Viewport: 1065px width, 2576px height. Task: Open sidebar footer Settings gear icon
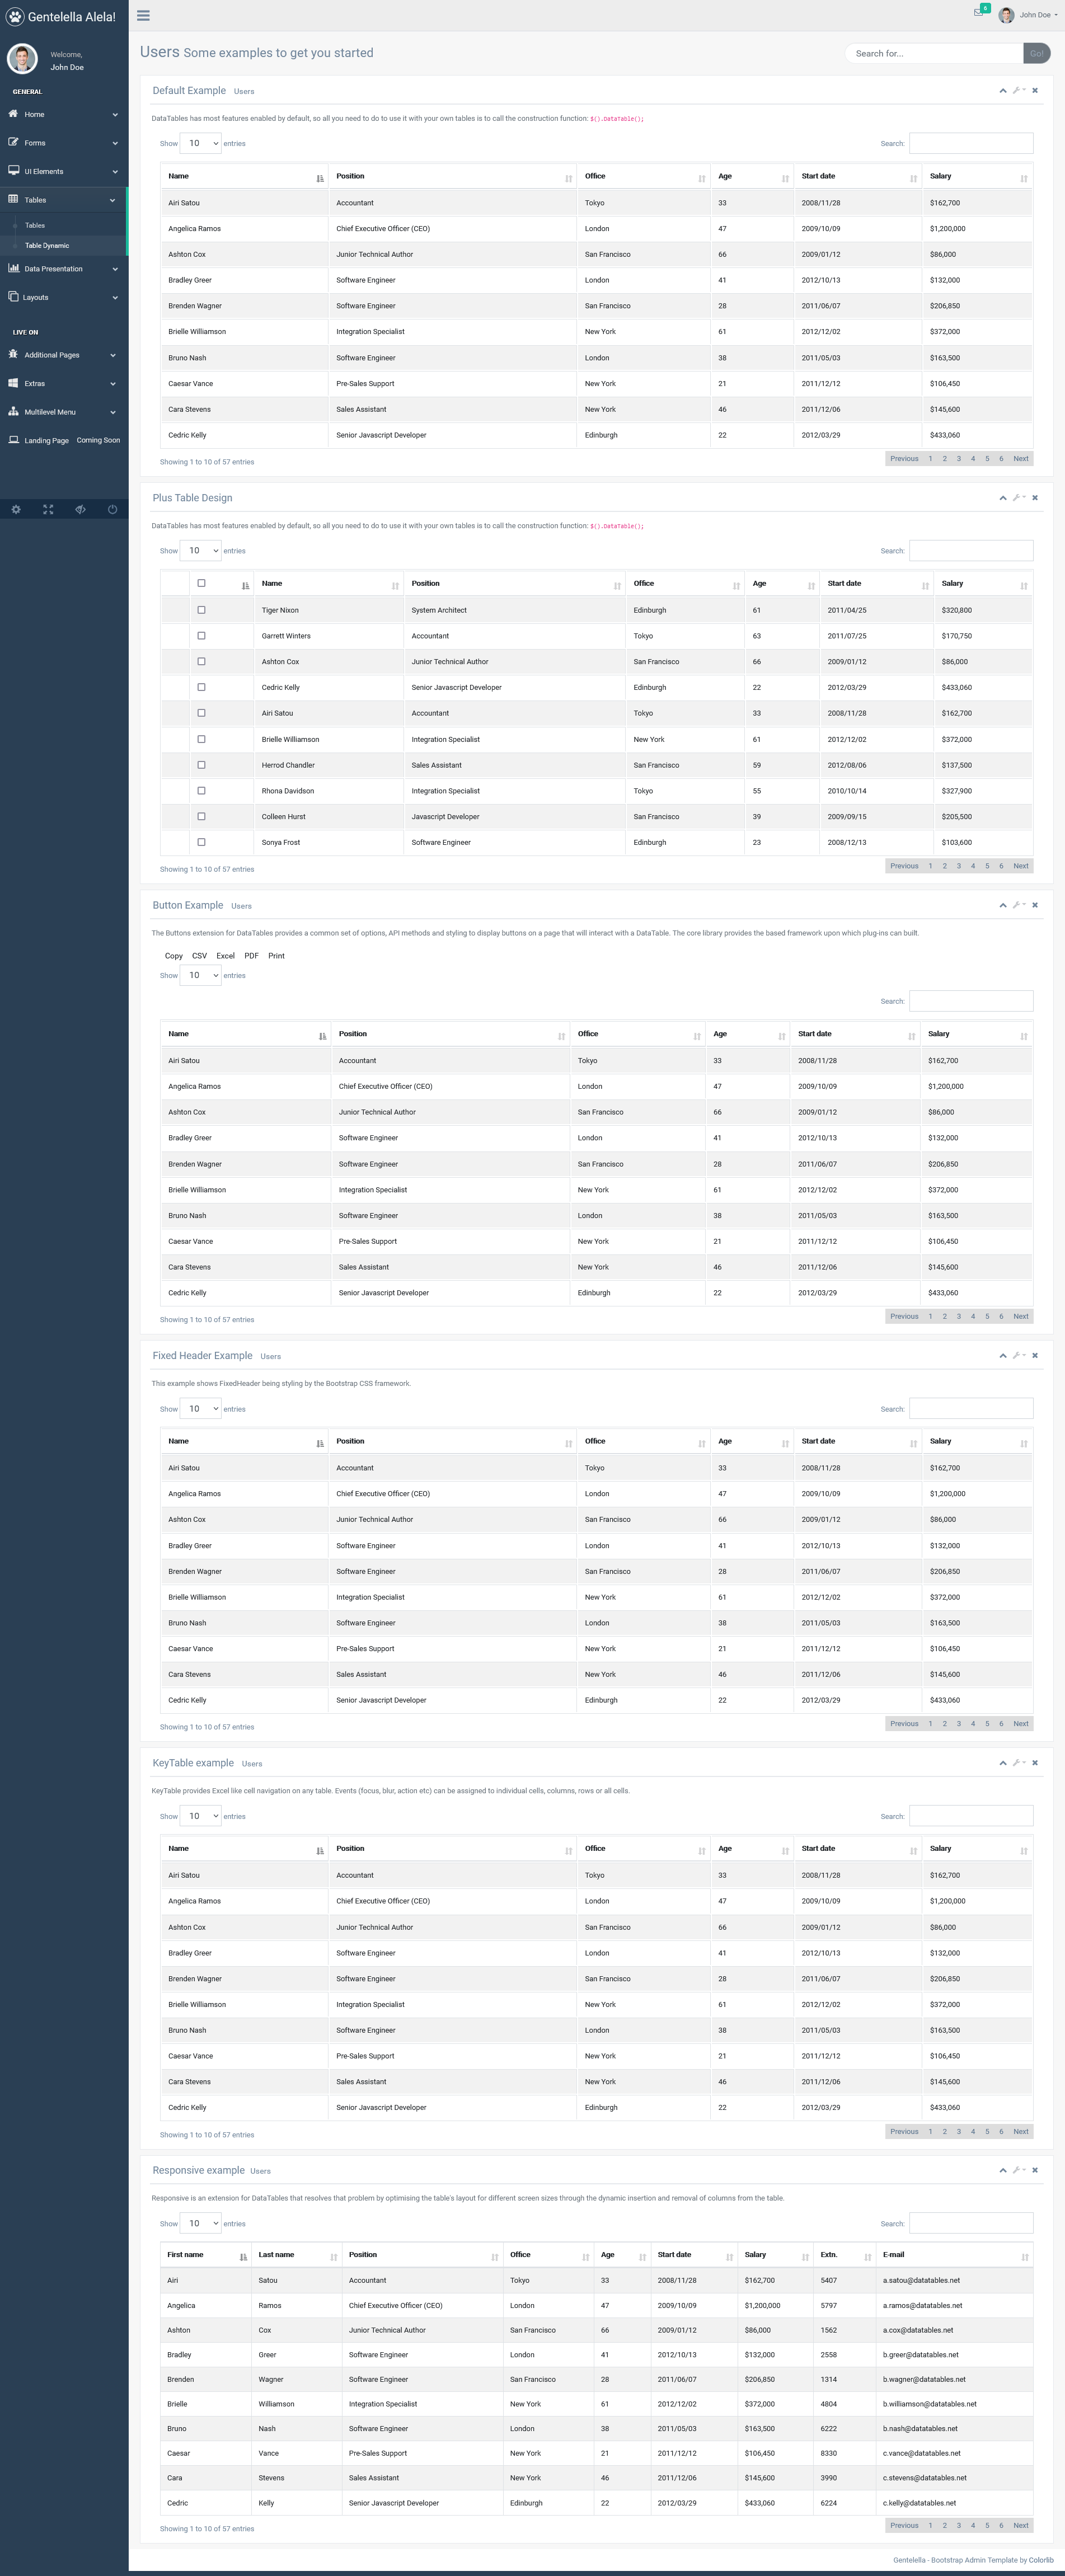(16, 510)
